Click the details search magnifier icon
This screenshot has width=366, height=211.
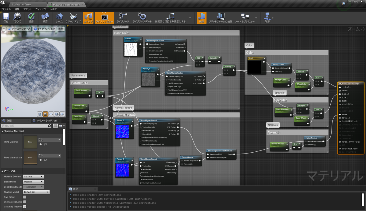(49, 126)
